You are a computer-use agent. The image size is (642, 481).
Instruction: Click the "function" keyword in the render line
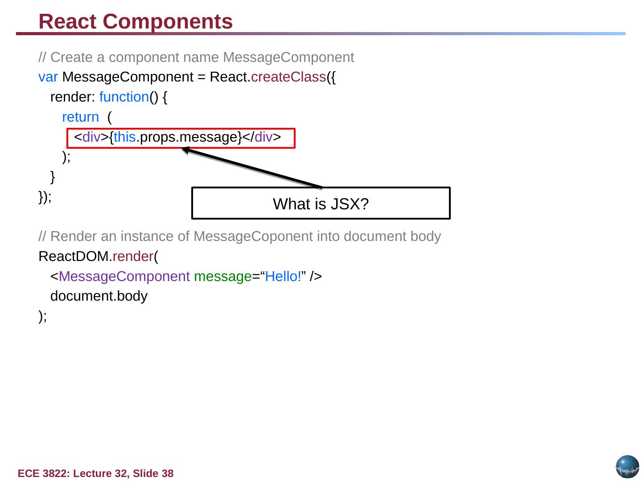point(123,97)
